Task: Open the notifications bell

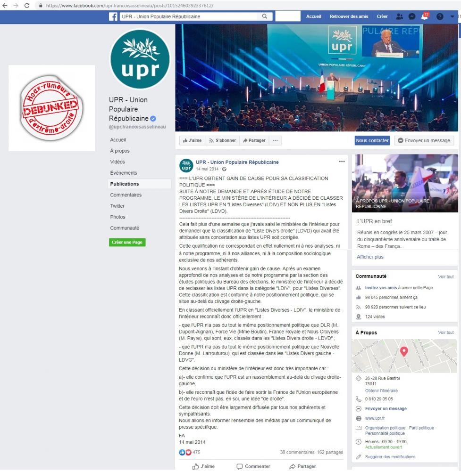Action: coord(425,16)
